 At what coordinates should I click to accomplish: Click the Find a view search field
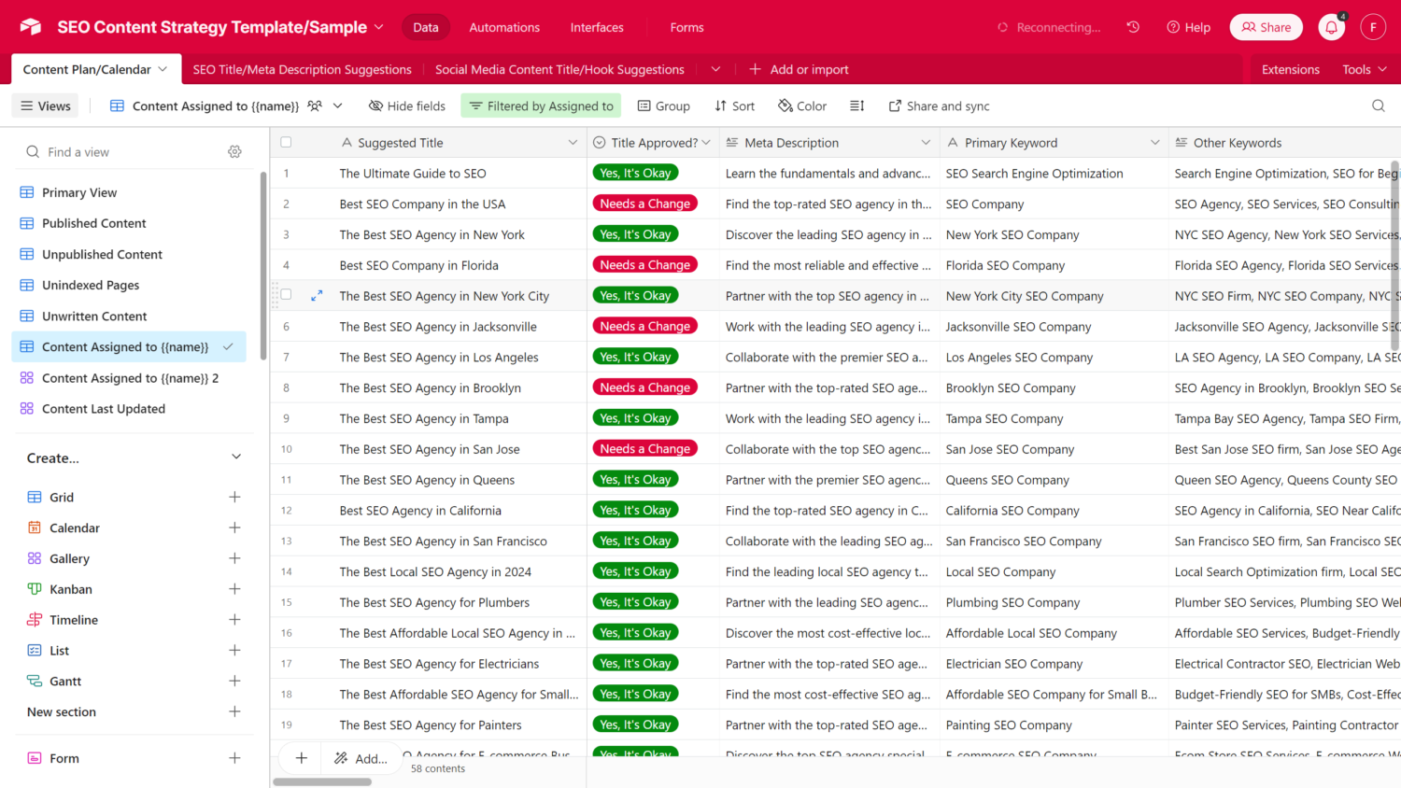coord(121,152)
